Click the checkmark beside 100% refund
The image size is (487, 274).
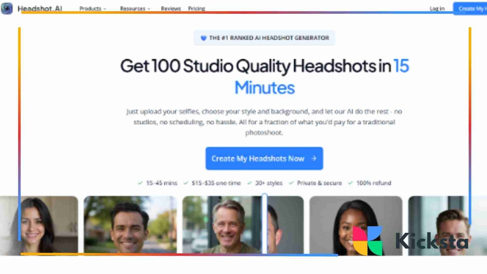350,183
